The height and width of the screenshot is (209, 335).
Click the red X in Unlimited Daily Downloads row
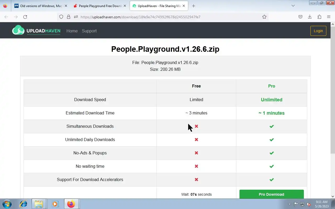[196, 140]
